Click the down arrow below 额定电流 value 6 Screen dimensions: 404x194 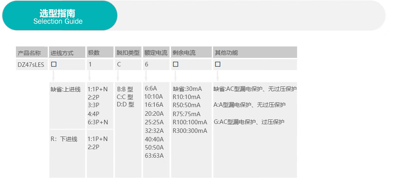(x=146, y=75)
